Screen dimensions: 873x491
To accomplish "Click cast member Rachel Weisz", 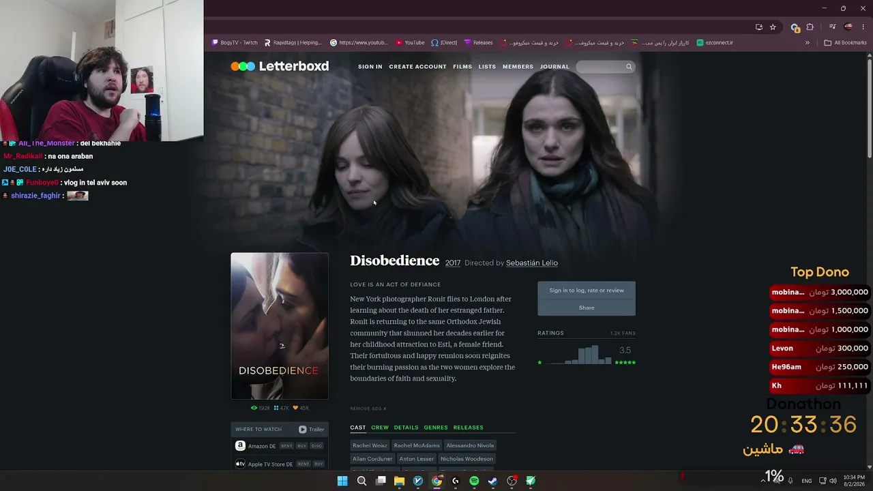I will tap(370, 445).
